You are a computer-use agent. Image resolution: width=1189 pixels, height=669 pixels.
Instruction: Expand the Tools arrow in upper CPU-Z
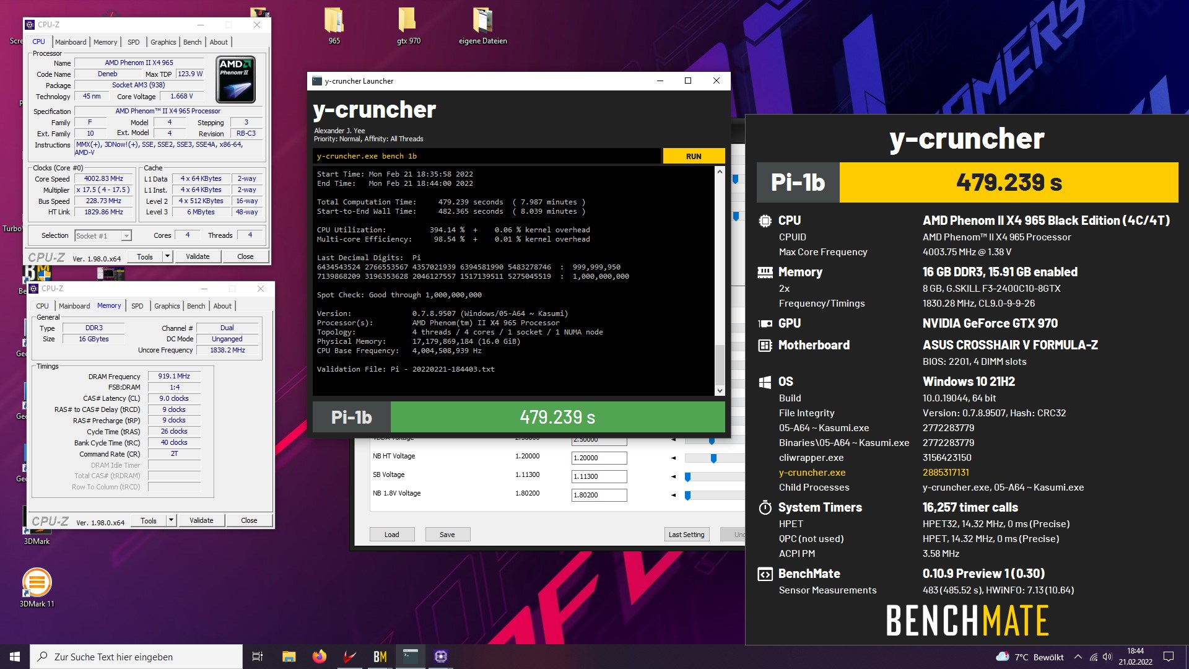(x=167, y=256)
